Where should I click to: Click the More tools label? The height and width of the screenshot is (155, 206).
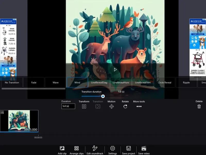pyautogui.click(x=139, y=102)
